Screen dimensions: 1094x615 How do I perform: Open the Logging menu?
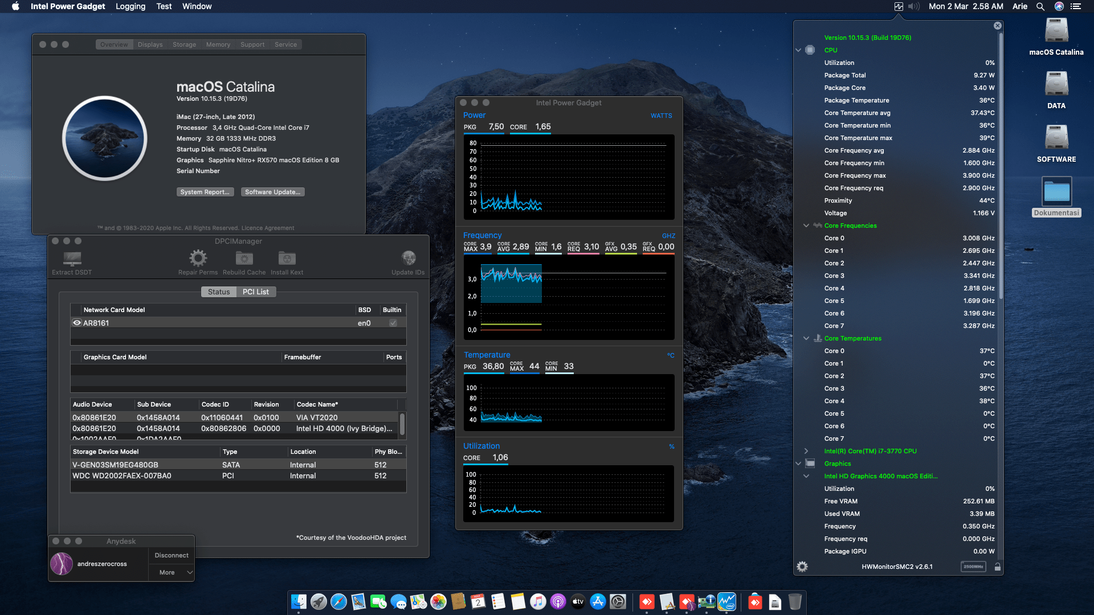point(130,6)
